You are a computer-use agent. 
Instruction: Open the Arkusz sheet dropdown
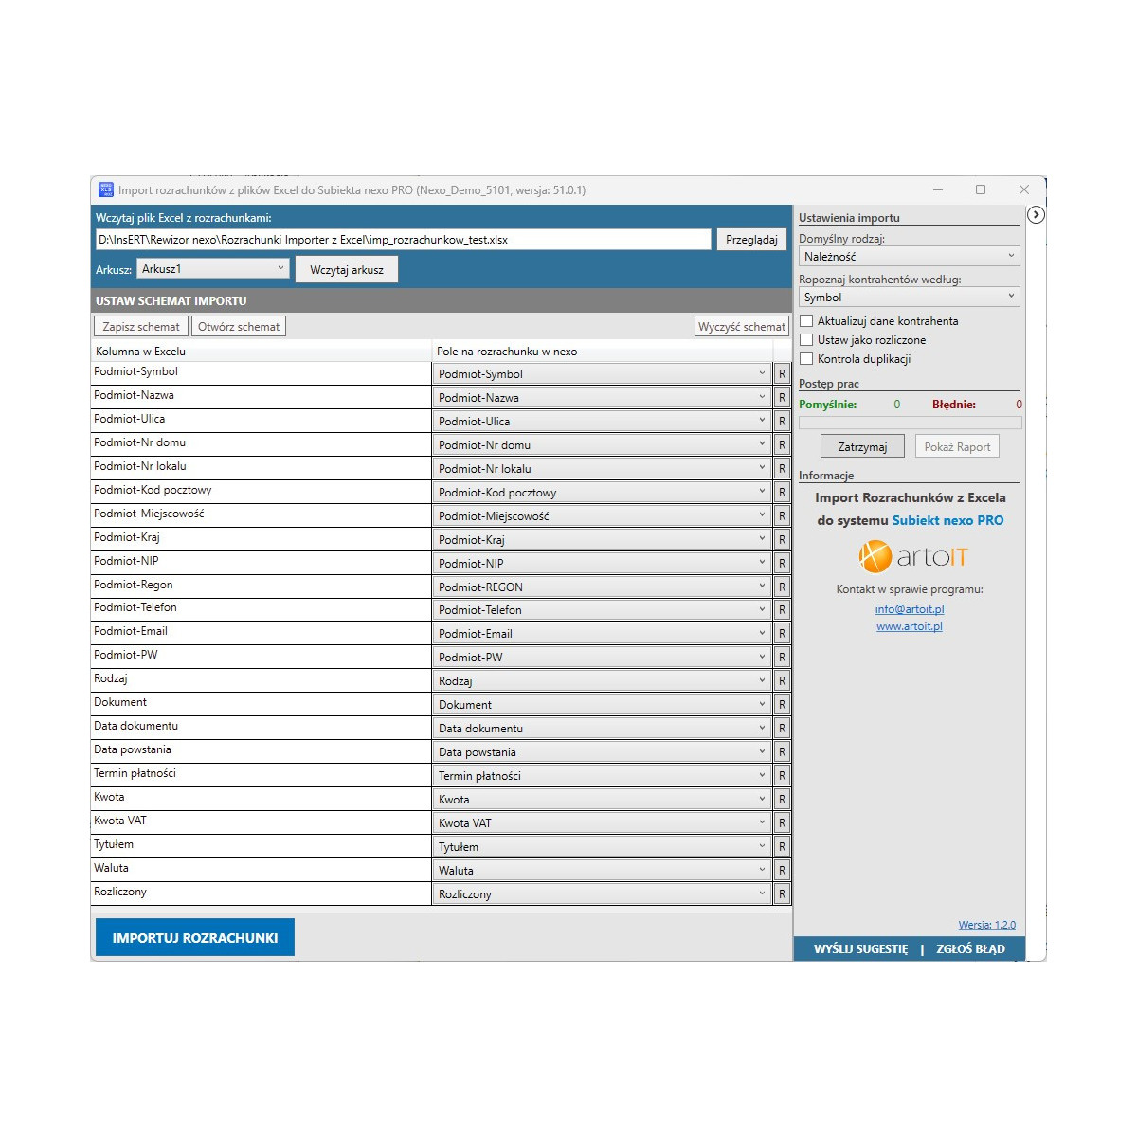(x=212, y=269)
